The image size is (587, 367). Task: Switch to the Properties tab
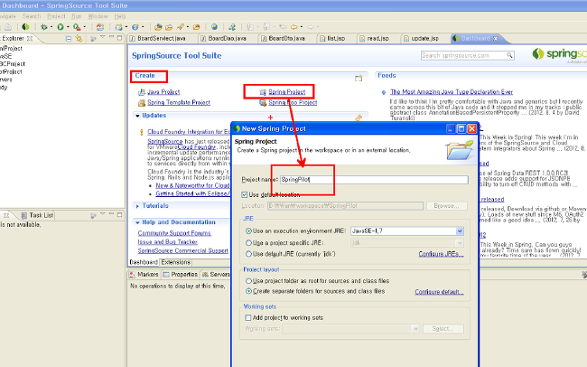[x=181, y=275]
